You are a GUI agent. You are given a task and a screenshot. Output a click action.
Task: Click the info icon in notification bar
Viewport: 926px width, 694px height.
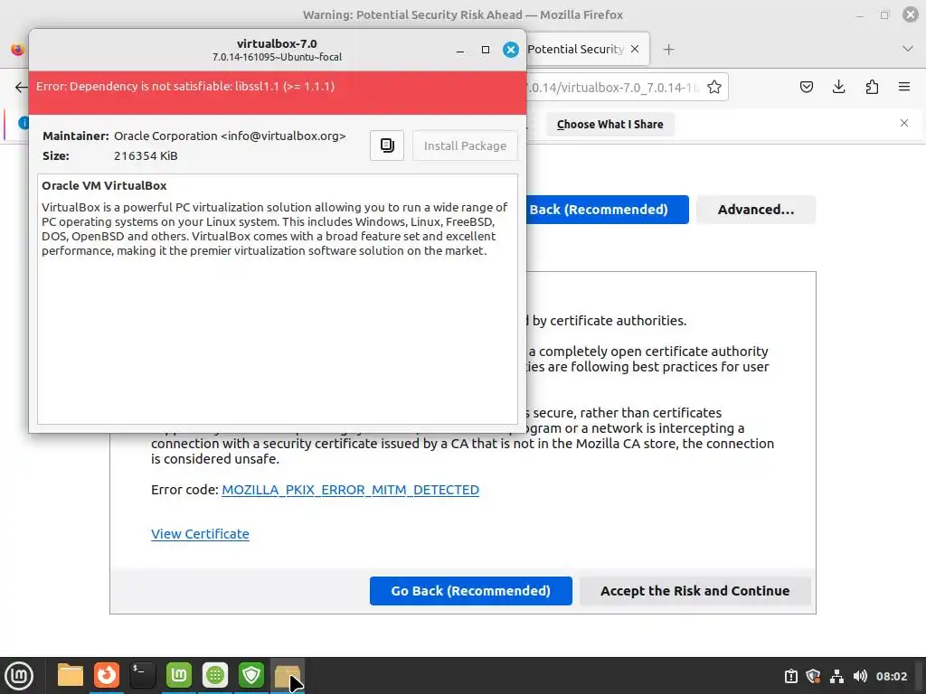point(24,123)
